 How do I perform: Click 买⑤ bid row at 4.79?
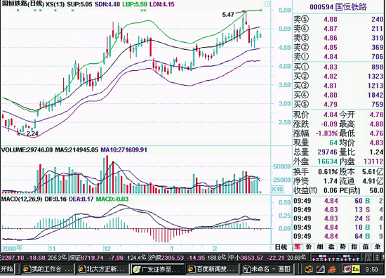click(x=338, y=105)
